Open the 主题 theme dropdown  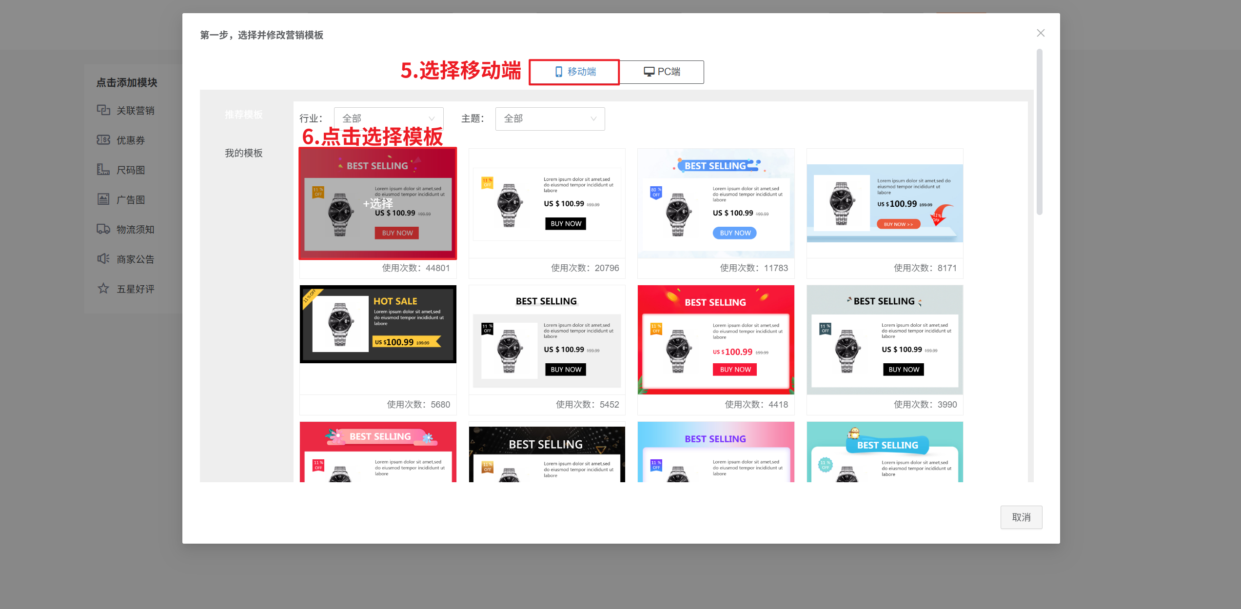click(550, 118)
